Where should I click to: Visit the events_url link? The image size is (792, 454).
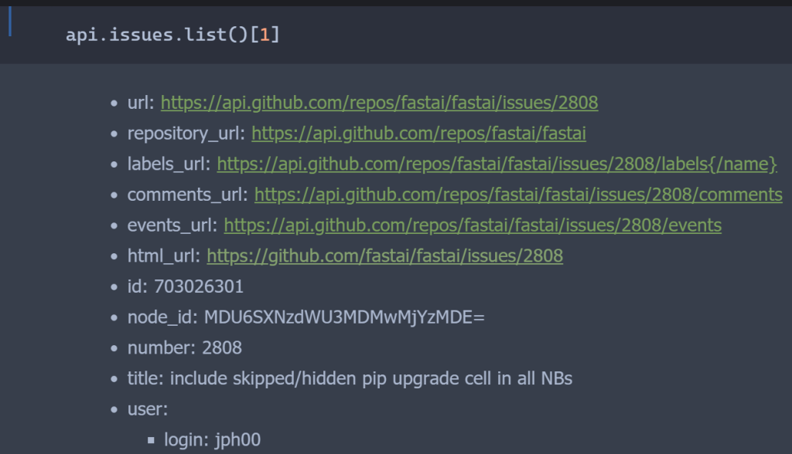coord(473,225)
